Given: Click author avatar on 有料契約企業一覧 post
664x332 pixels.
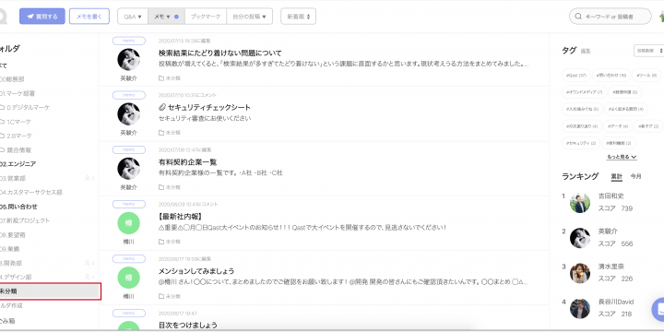Looking at the screenshot, I should [129, 169].
